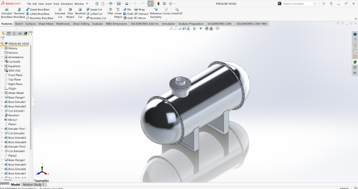Expand the Base-Flange1 feature
Screen dimensions: 358x189
[x=2, y=98]
